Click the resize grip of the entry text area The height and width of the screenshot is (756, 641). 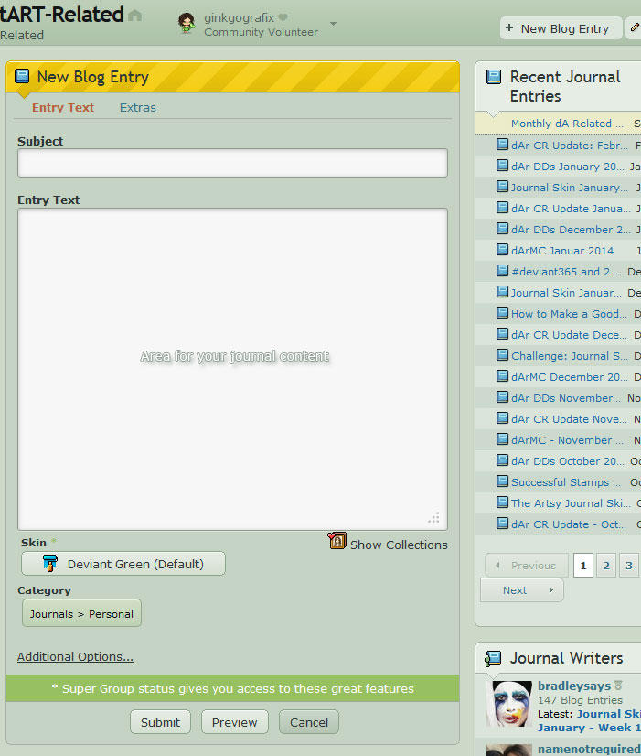433,518
